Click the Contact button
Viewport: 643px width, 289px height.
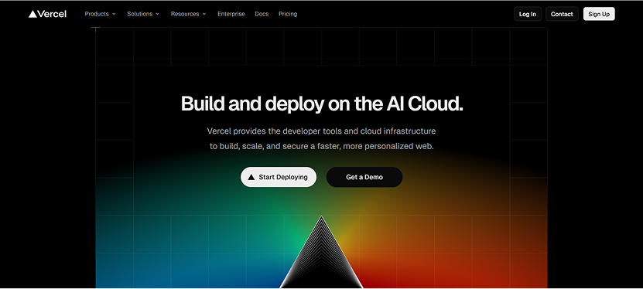pyautogui.click(x=562, y=14)
